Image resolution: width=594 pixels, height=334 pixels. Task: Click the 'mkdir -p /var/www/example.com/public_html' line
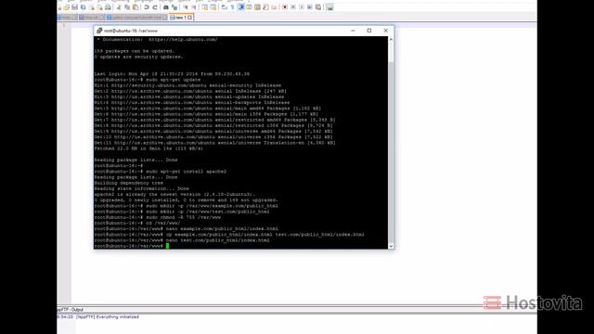(x=186, y=206)
